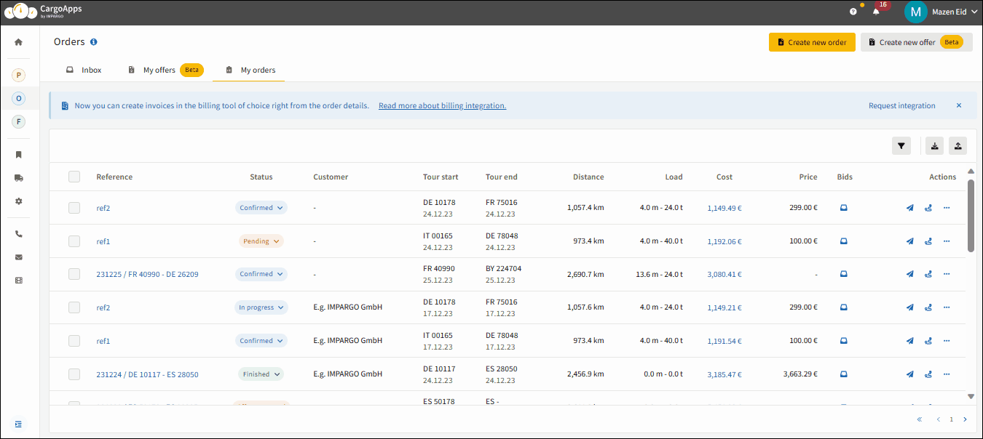This screenshot has height=439, width=983.
Task: Click the Distance column header
Action: 588,177
